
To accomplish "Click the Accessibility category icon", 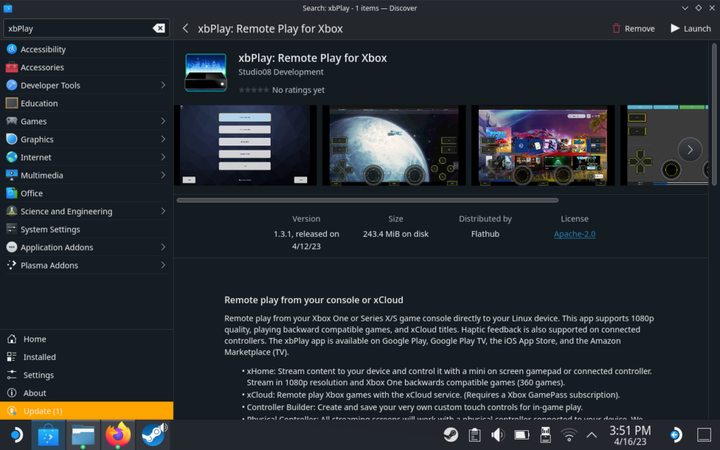I will [x=11, y=49].
